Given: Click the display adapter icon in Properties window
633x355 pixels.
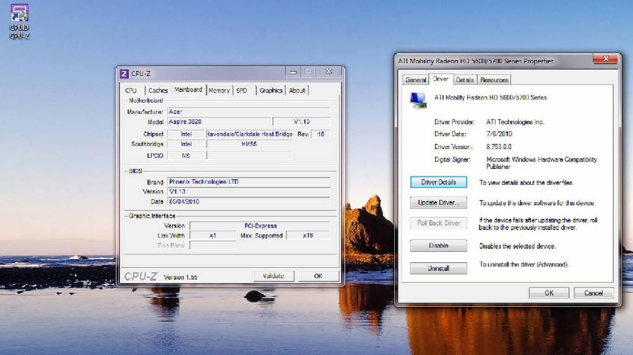Looking at the screenshot, I should click(418, 100).
